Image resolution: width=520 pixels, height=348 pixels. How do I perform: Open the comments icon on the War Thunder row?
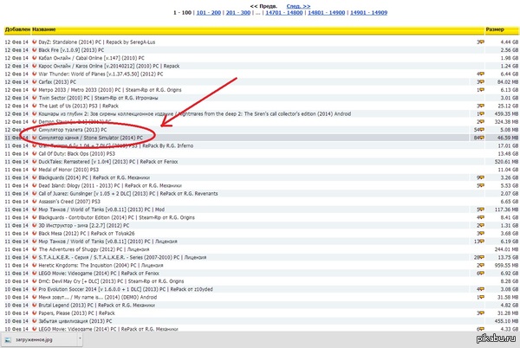click(482, 74)
